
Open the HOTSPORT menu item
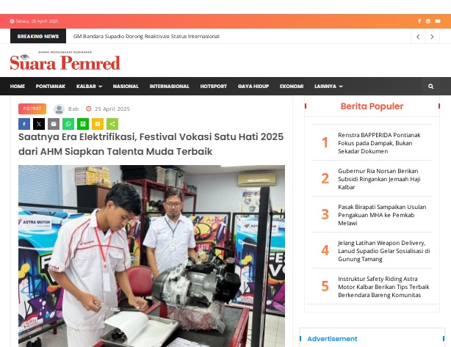tap(214, 86)
